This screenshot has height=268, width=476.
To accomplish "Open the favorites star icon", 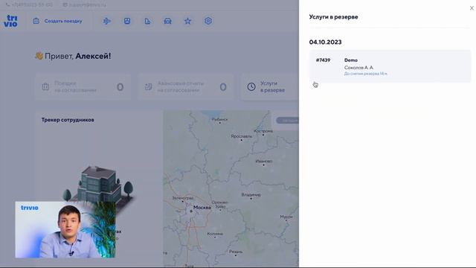I will 187,21.
